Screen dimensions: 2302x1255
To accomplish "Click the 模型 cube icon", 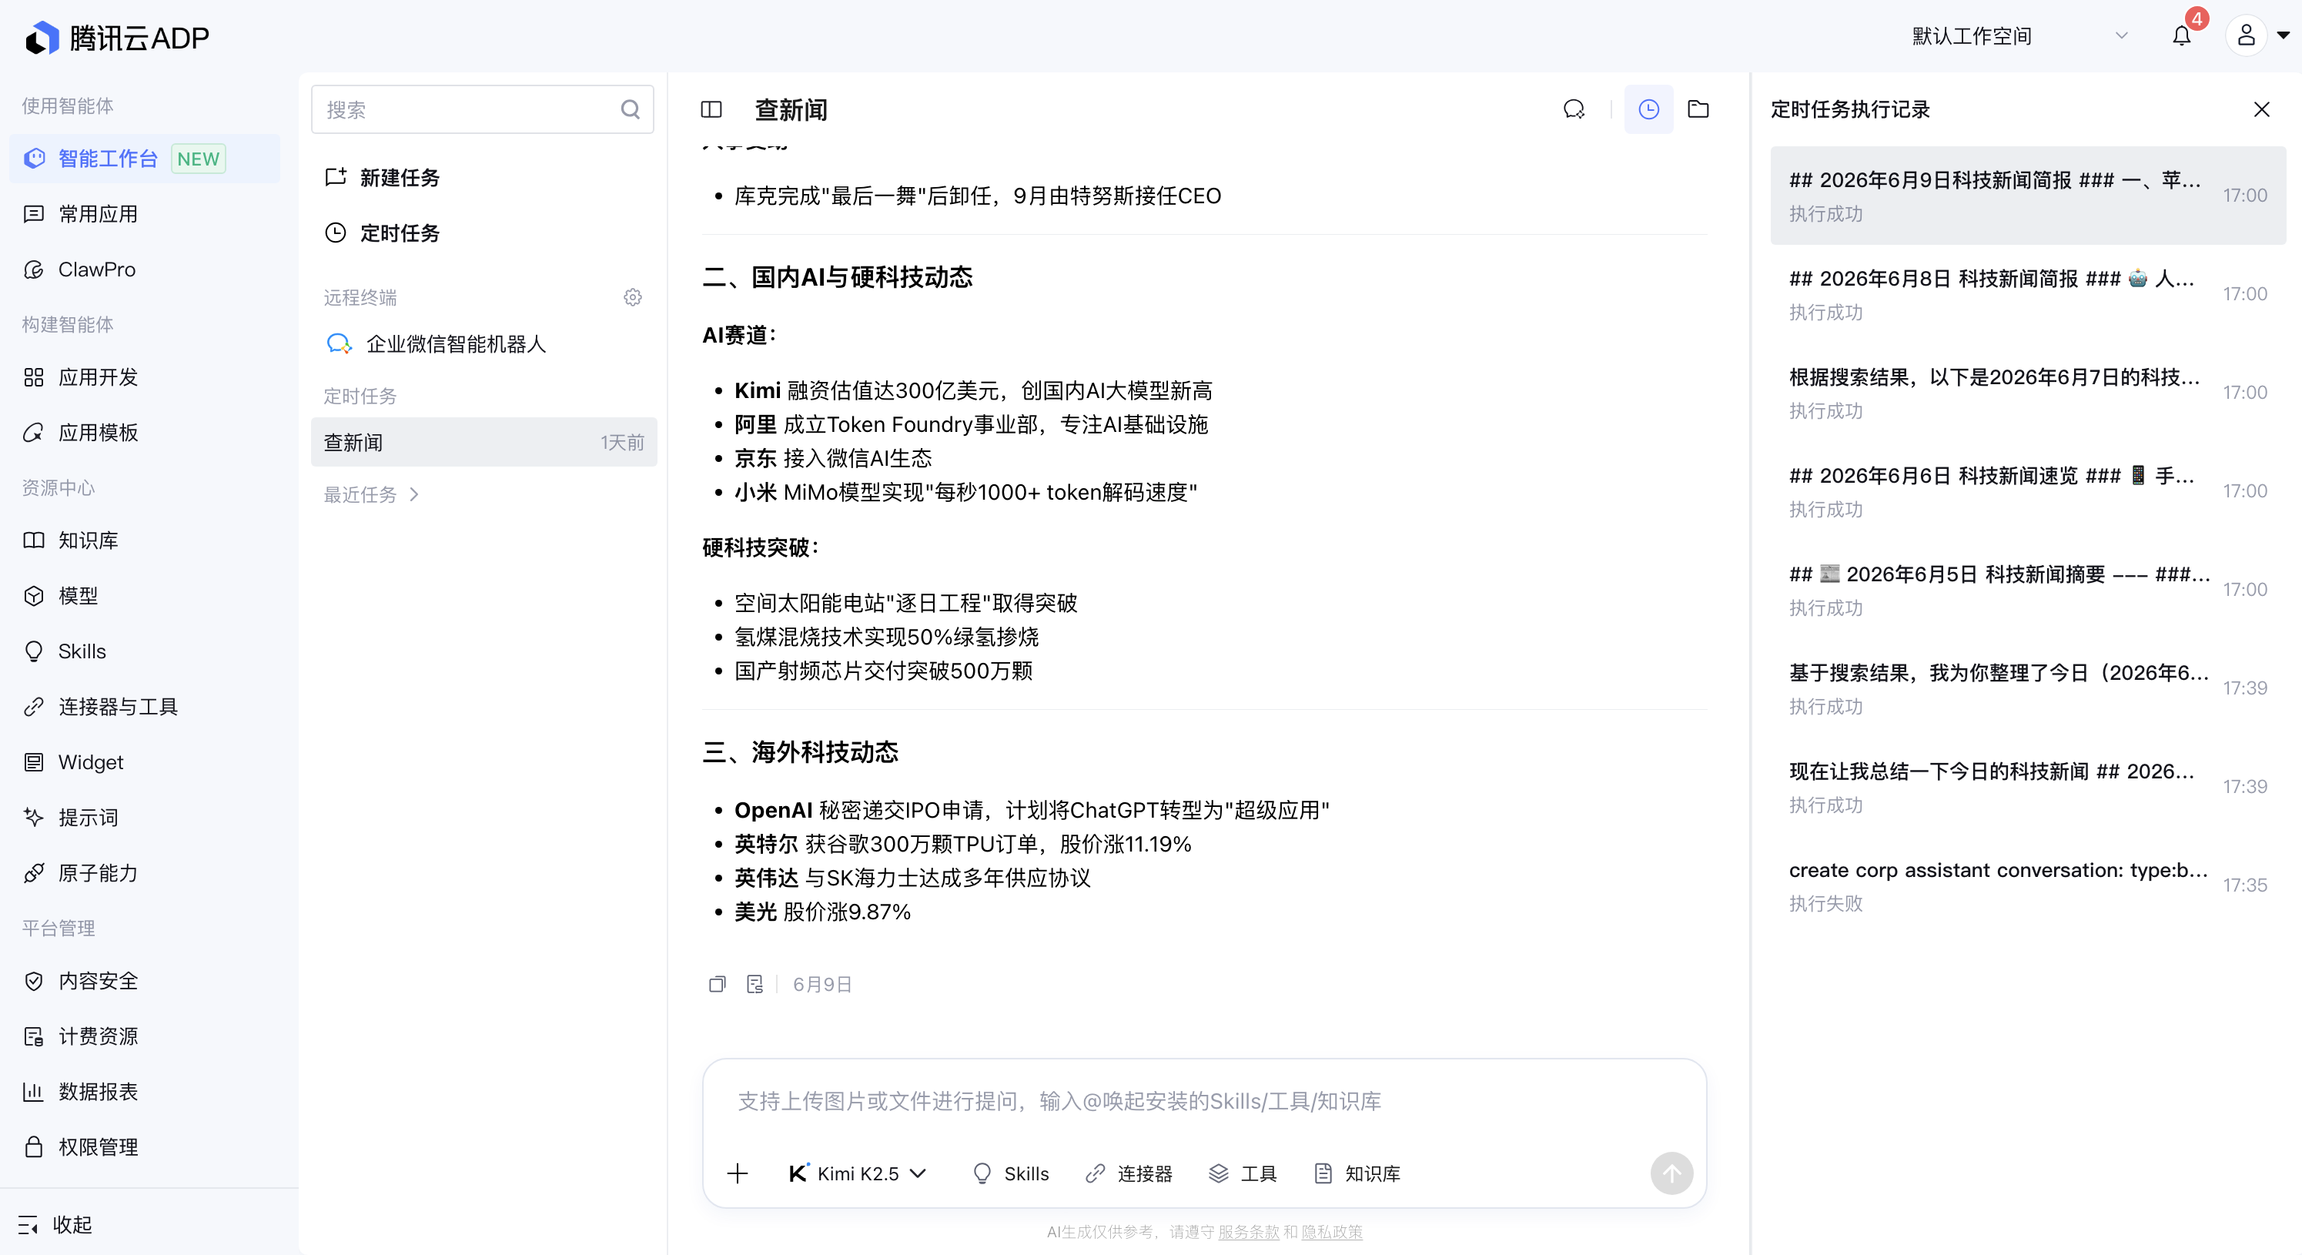I will pyautogui.click(x=34, y=596).
